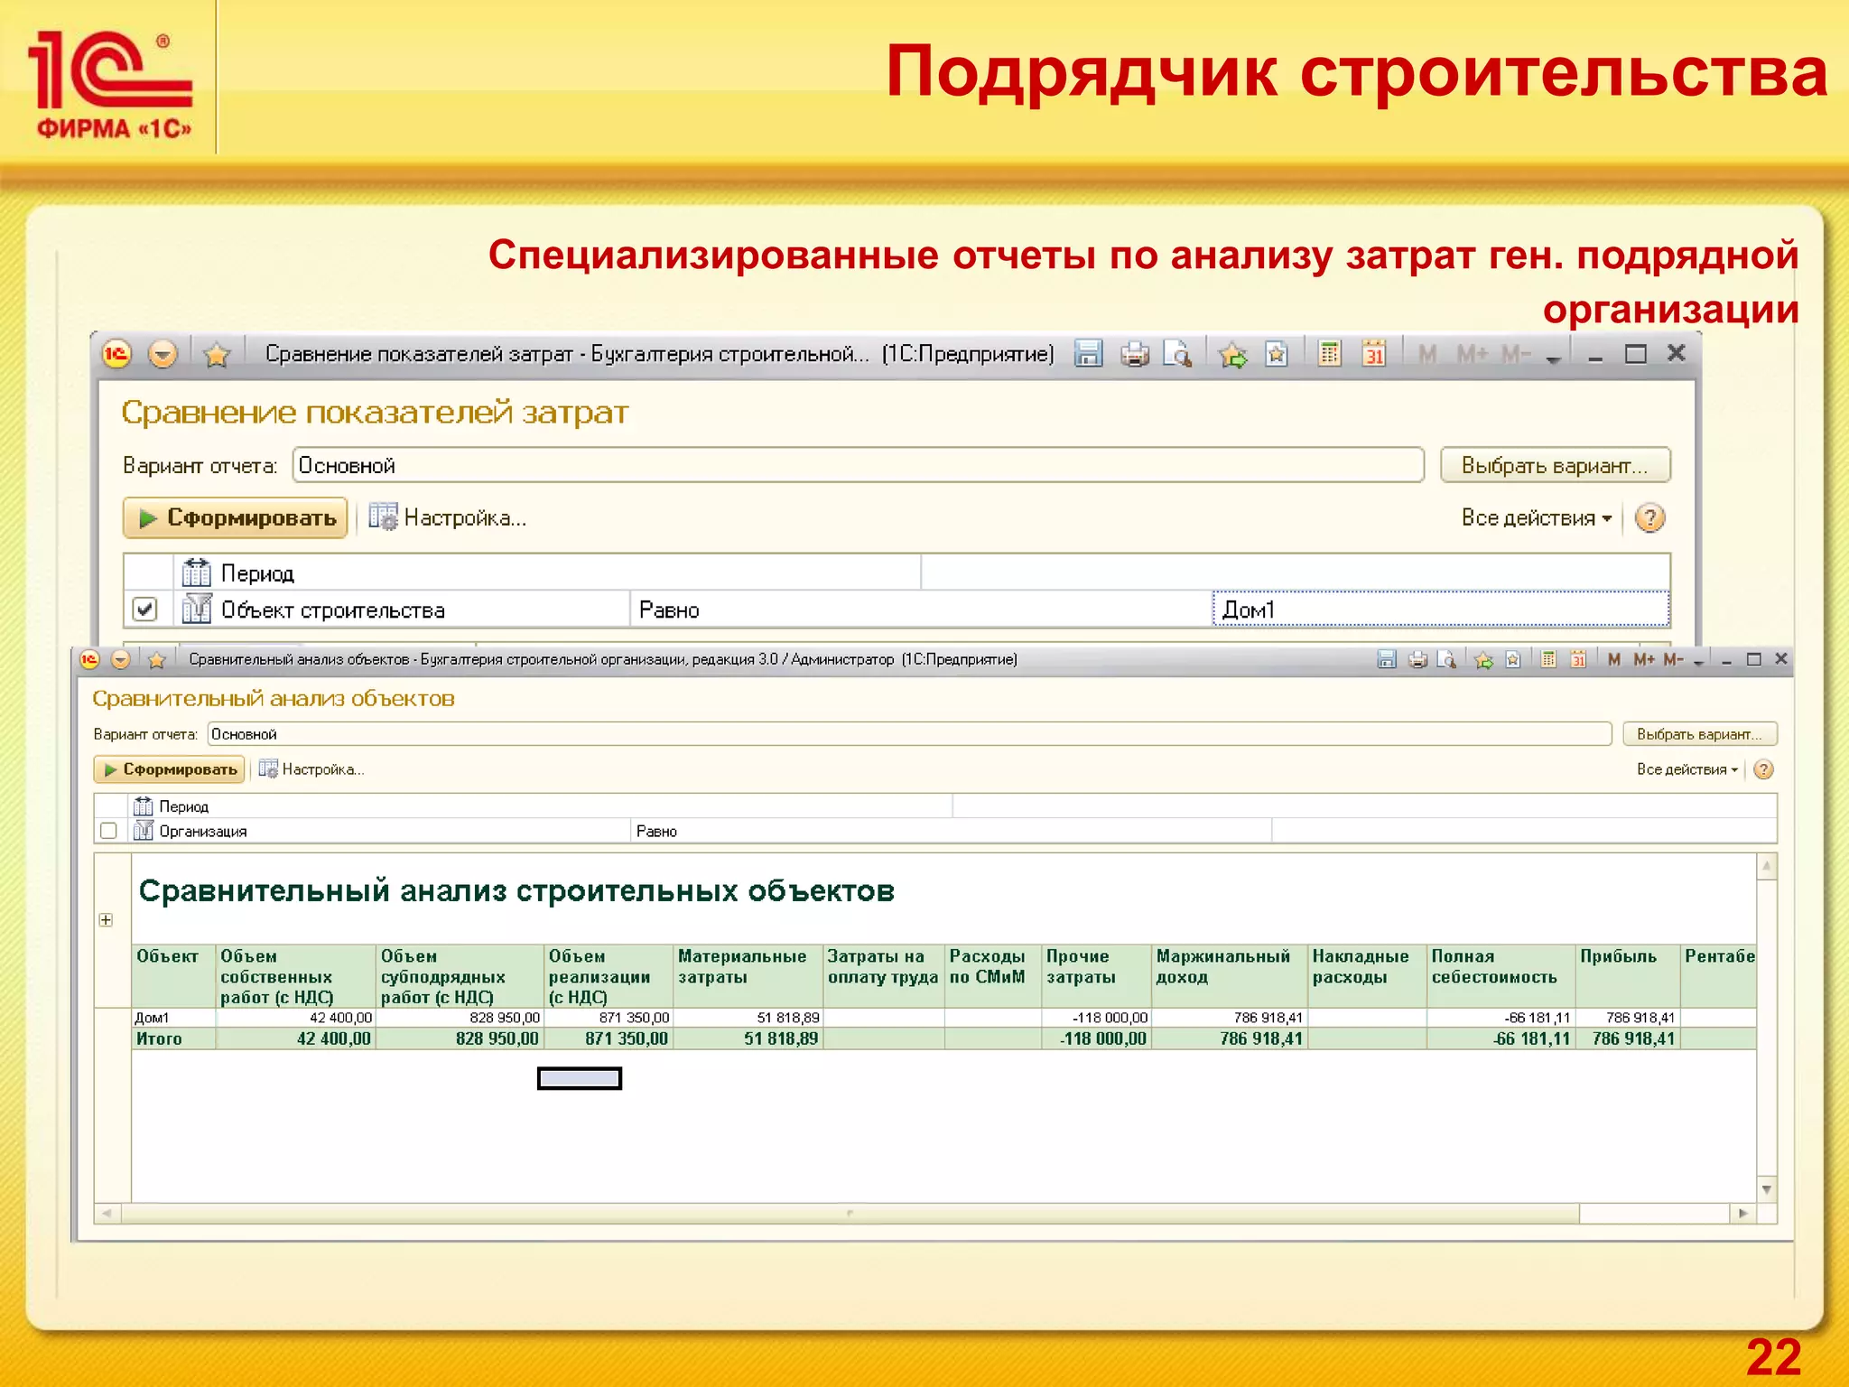Open help icon in Сравнительный анализ объектов window
Screen dimensions: 1849x1387
(1763, 769)
